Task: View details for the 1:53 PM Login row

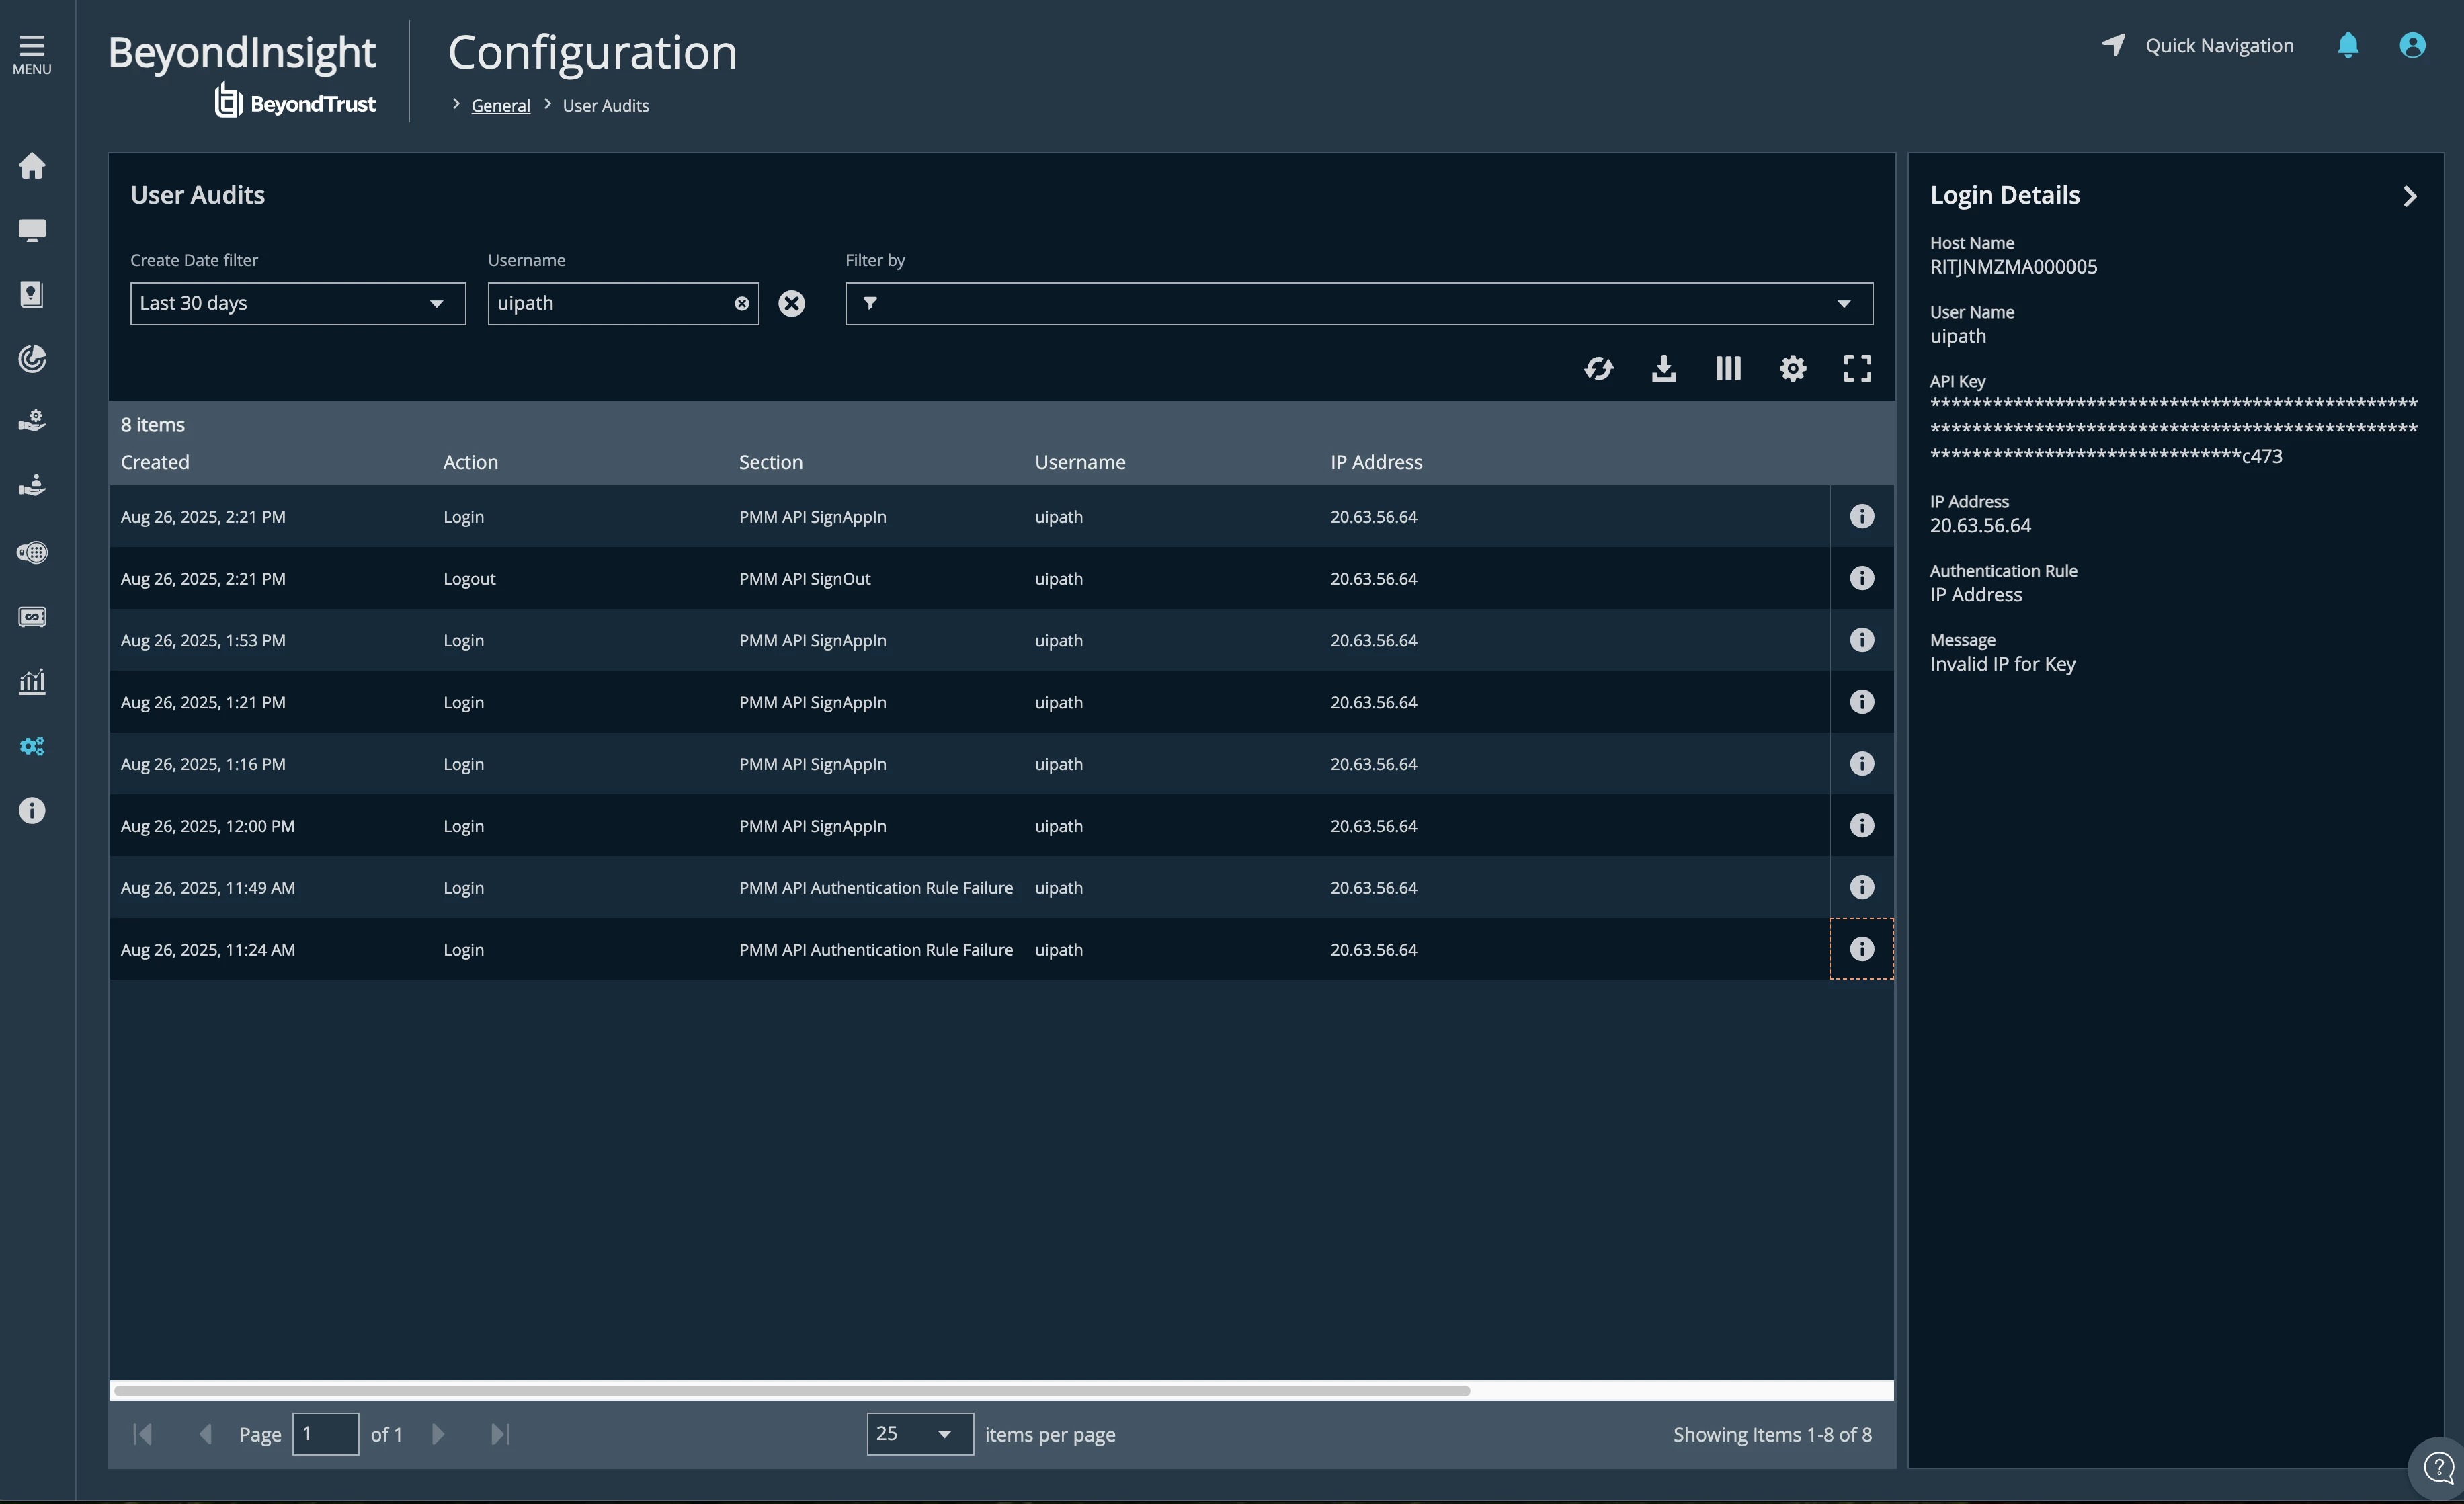Action: 1861,641
